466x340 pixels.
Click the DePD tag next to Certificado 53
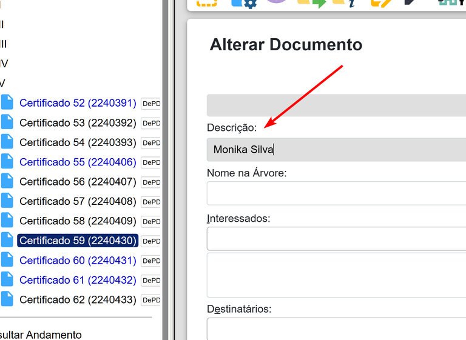[151, 123]
